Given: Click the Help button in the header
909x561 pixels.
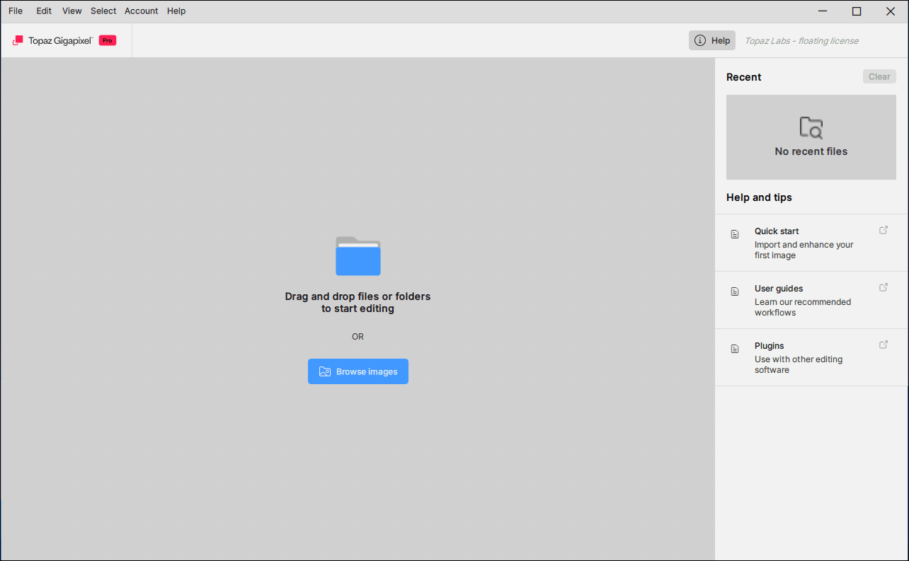Looking at the screenshot, I should pyautogui.click(x=712, y=41).
